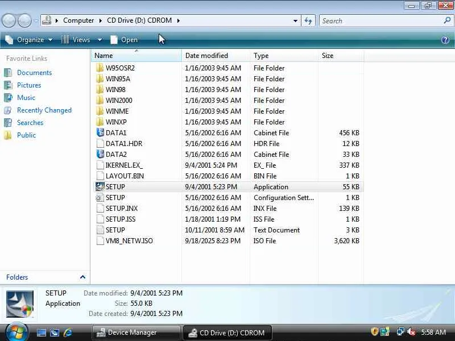Screen dimensions: 455x341
Task: Select the SETUP configuration settings gear icon
Action: pyautogui.click(x=100, y=197)
